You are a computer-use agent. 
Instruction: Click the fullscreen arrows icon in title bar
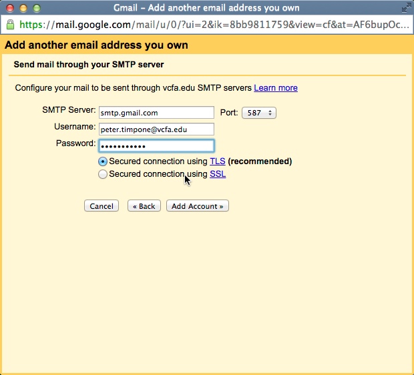coord(406,8)
